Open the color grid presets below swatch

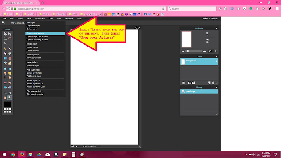7,110
